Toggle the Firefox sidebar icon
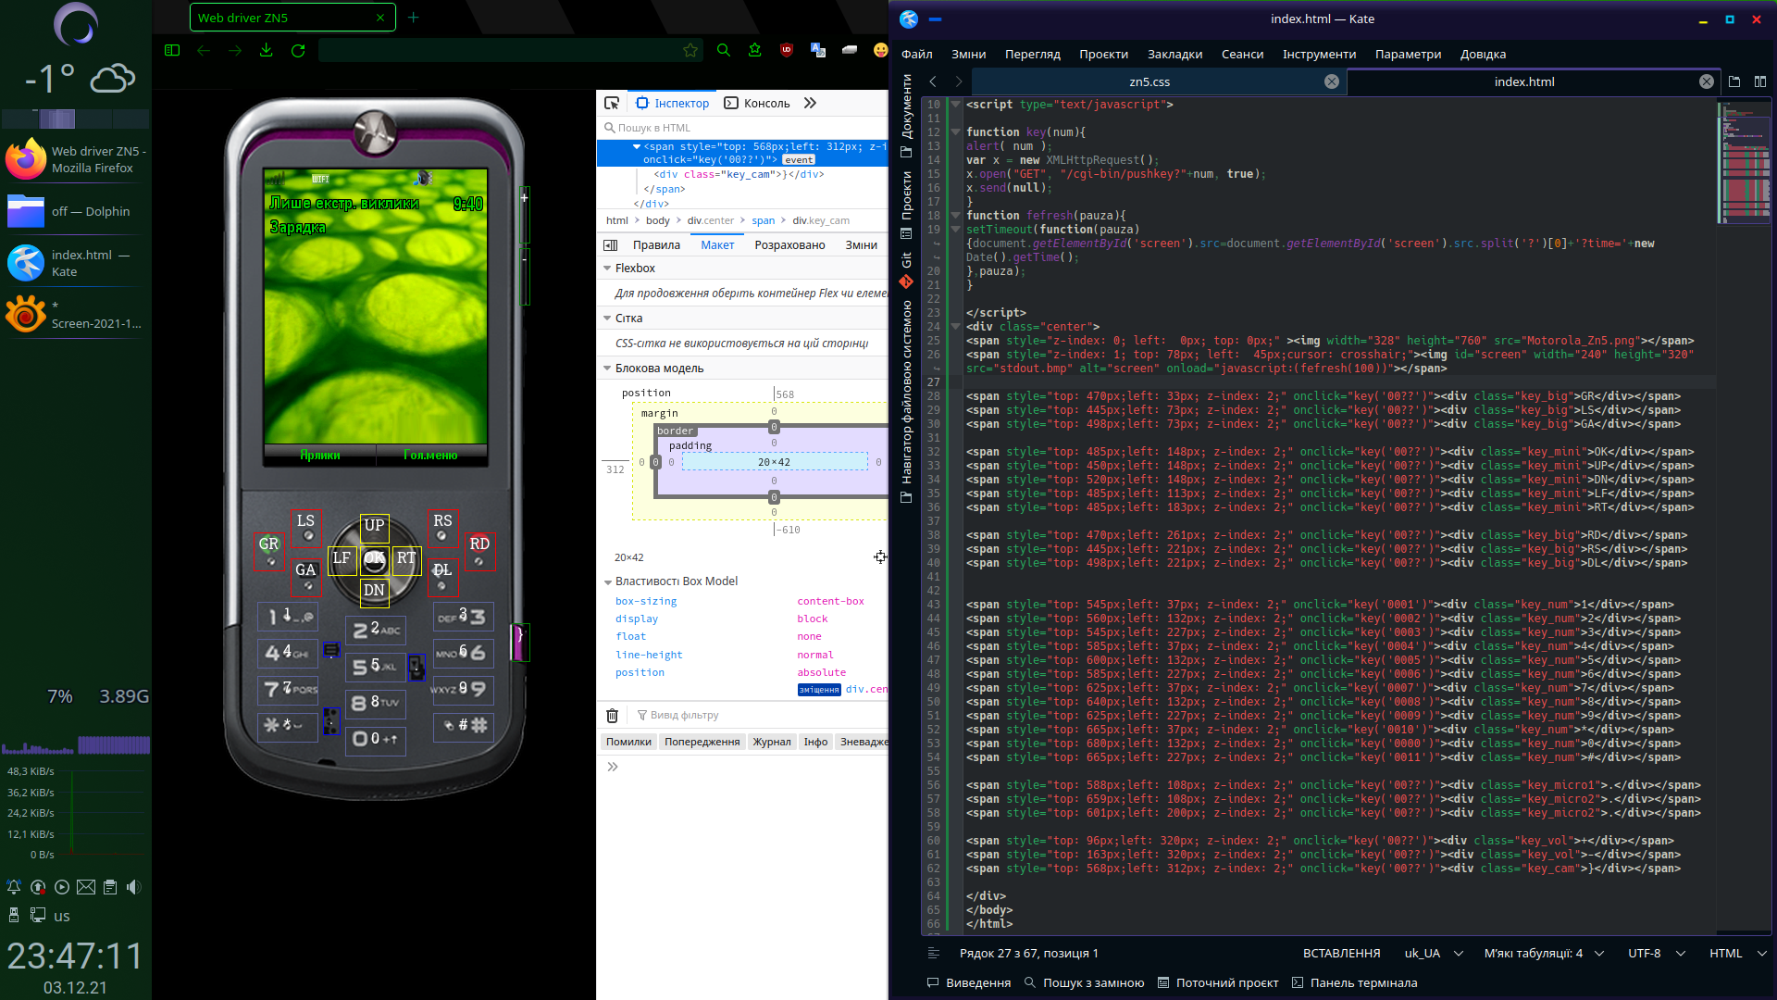This screenshot has height=1000, width=1777. [172, 51]
